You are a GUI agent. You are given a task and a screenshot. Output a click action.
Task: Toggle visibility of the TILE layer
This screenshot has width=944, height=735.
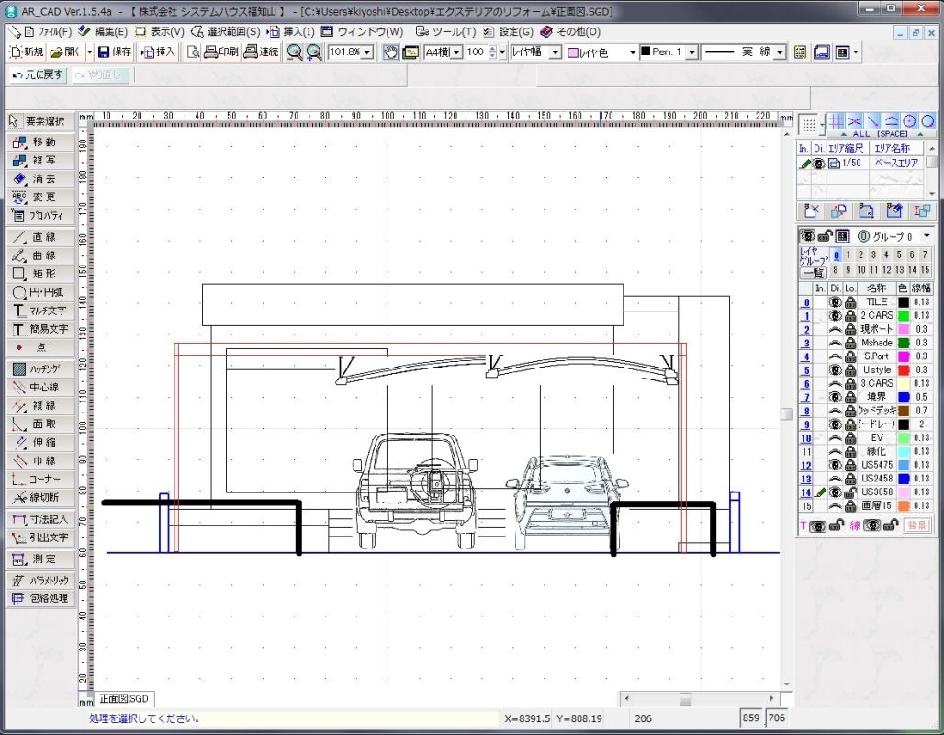[x=836, y=301]
